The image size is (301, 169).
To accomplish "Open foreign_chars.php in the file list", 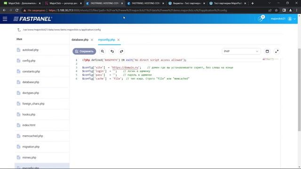I will click(x=42, y=104).
